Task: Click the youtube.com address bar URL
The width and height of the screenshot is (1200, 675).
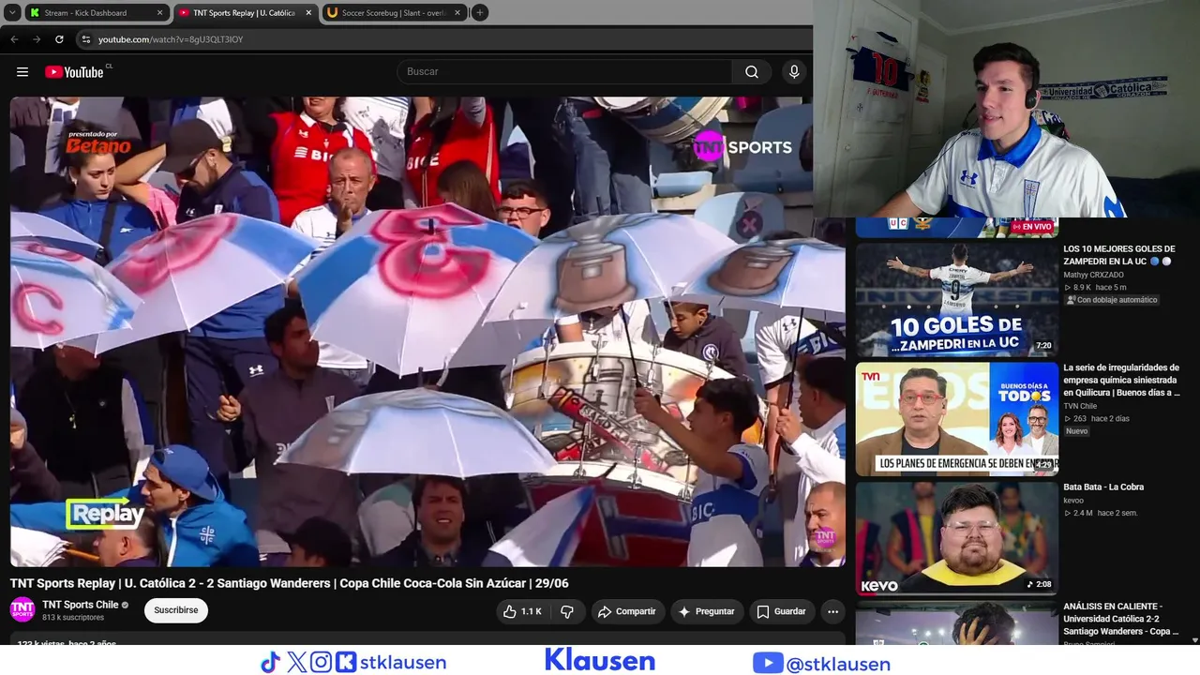Action: pyautogui.click(x=171, y=39)
